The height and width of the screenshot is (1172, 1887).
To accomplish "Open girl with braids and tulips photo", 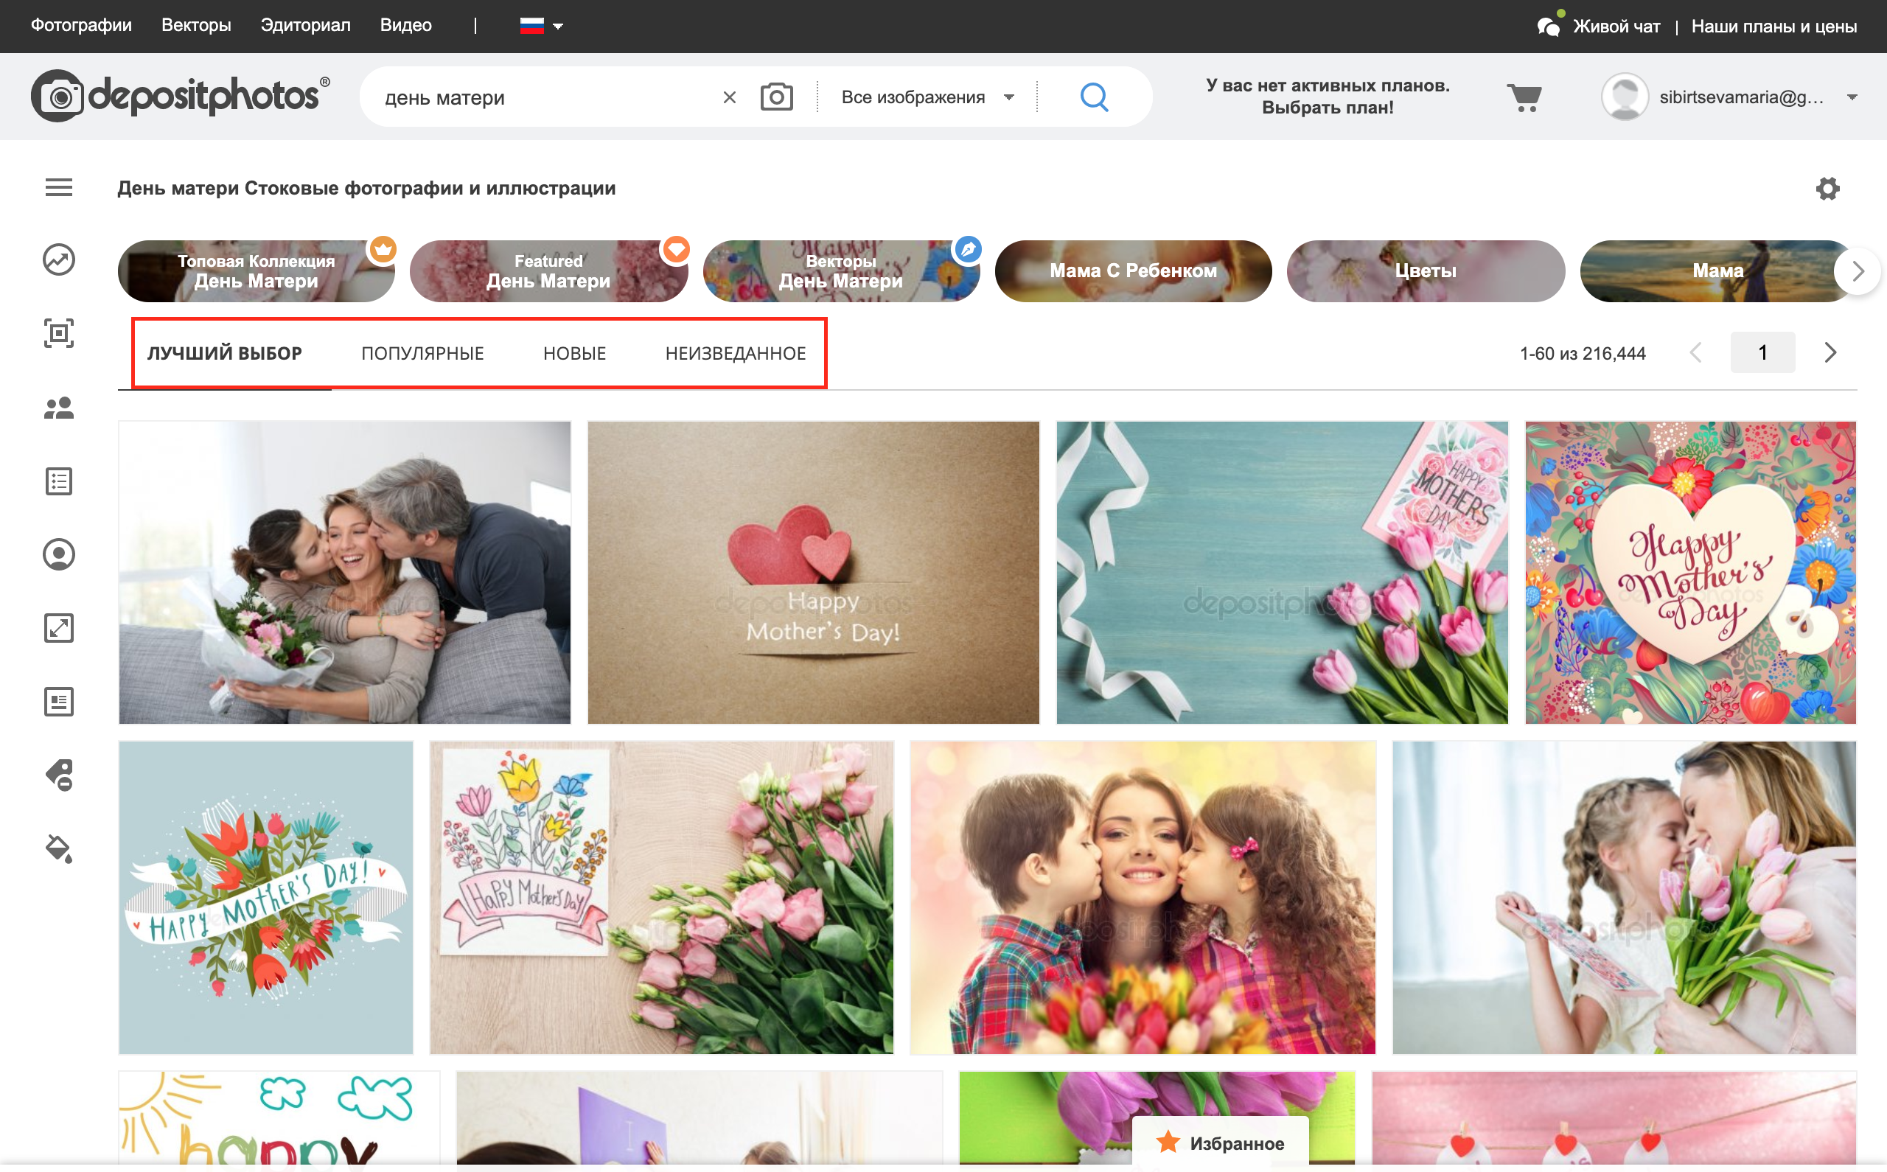I will pos(1625,898).
